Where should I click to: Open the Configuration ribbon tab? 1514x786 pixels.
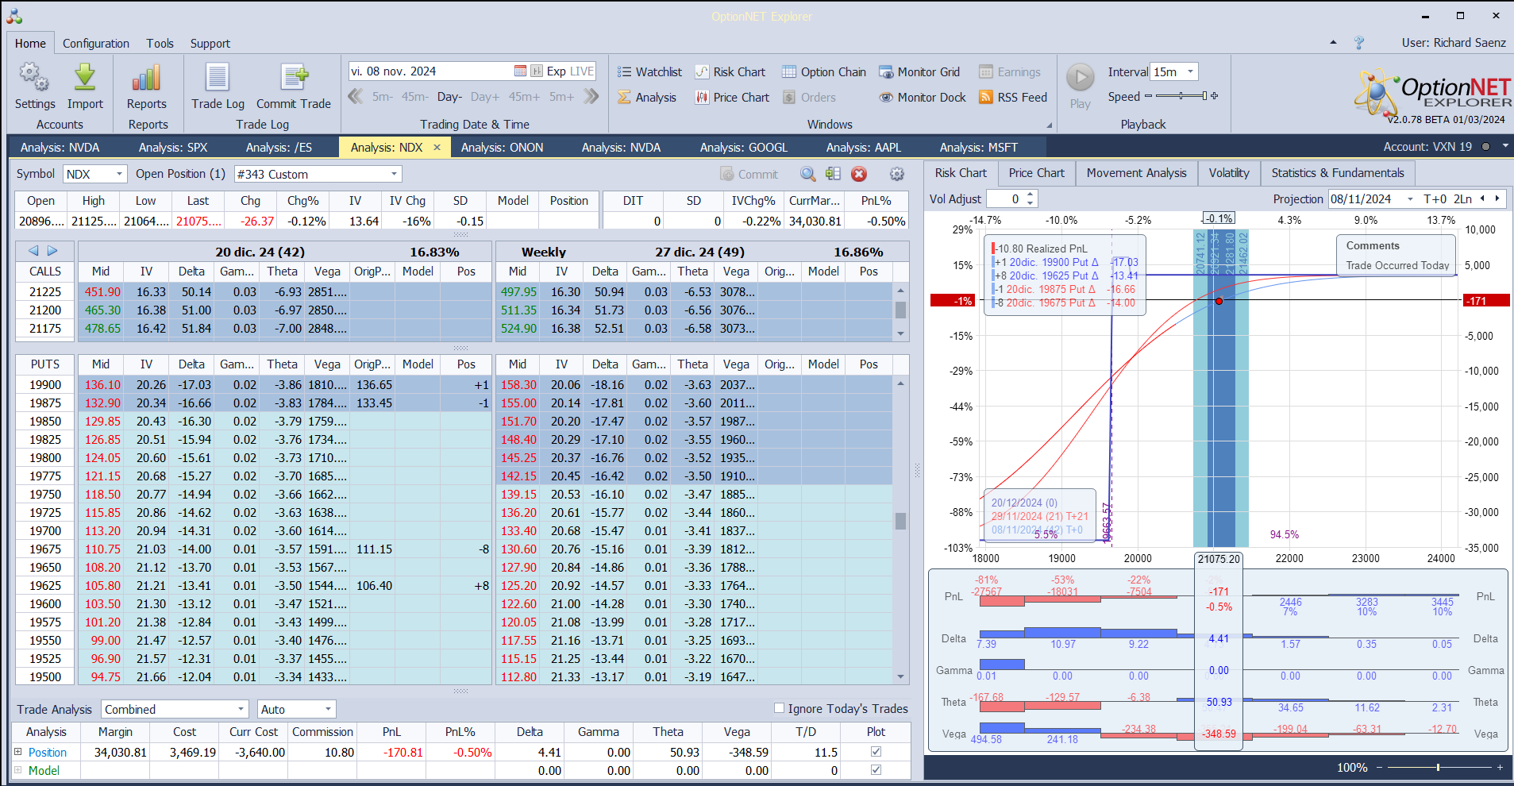tap(96, 44)
